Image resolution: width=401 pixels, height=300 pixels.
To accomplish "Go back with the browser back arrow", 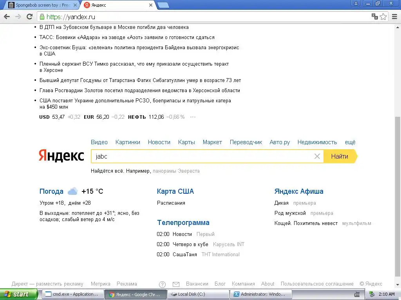I will [x=7, y=17].
